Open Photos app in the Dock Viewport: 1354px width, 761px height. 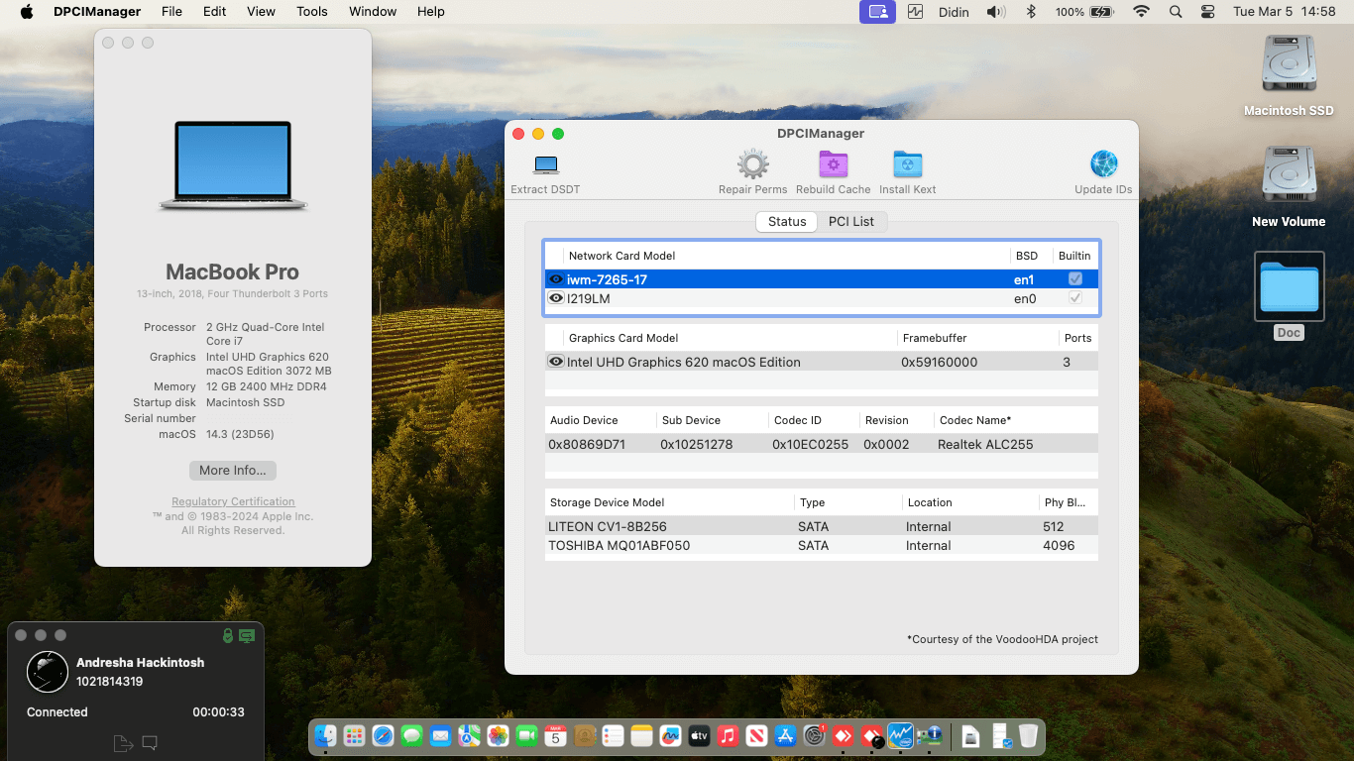[x=498, y=735]
